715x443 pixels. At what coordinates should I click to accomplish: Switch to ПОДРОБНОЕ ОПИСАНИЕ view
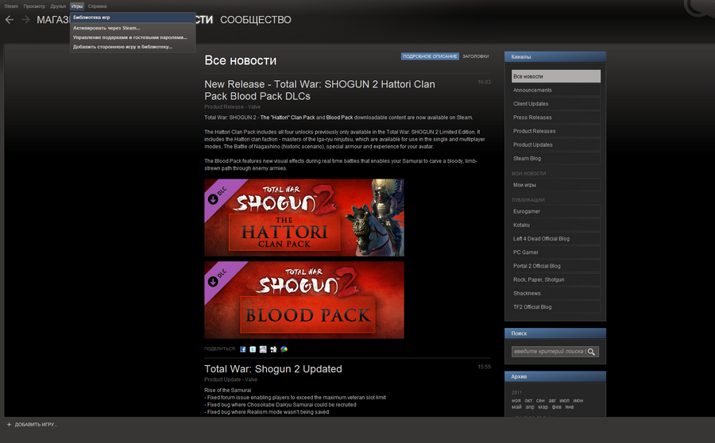click(430, 56)
